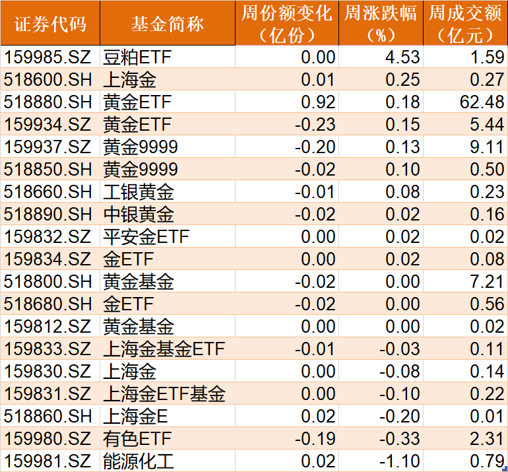Click the fund name 上海金ETF基金
The height and width of the screenshot is (472, 508).
point(164,393)
